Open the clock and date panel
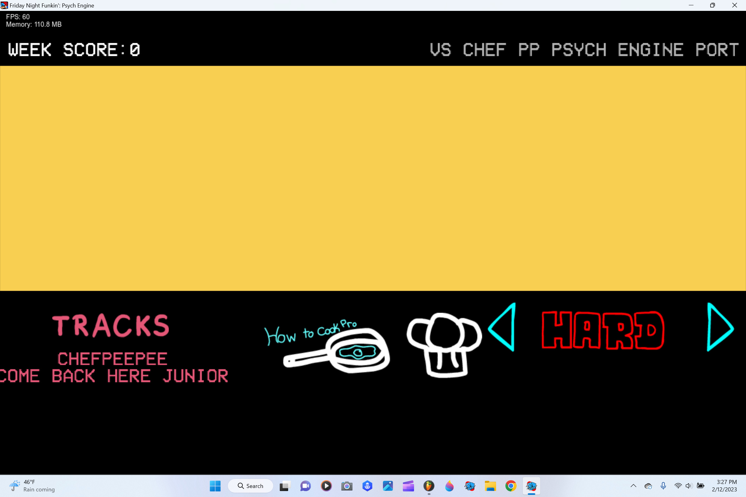The width and height of the screenshot is (746, 497). tap(724, 486)
